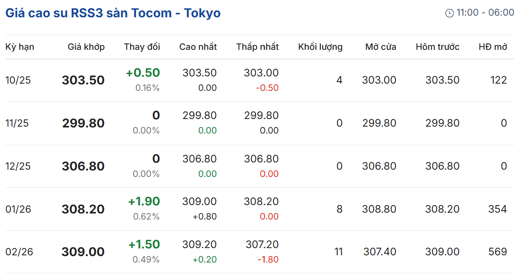Select the 01/26 contract term
526x275 pixels.
(x=18, y=209)
